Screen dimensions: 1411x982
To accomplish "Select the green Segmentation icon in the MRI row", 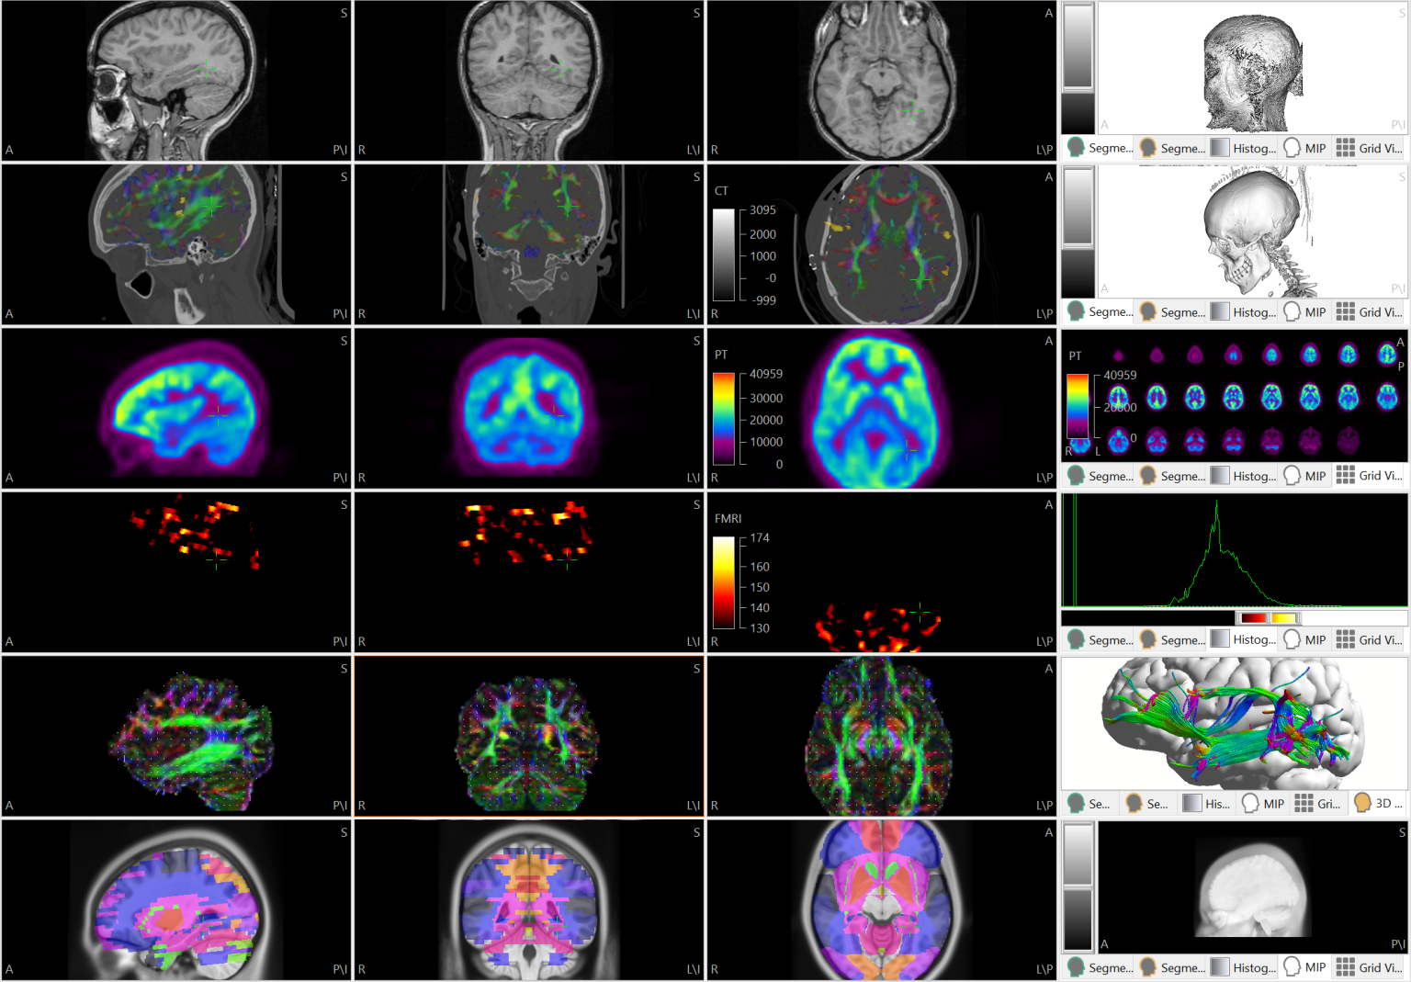I will point(1076,147).
